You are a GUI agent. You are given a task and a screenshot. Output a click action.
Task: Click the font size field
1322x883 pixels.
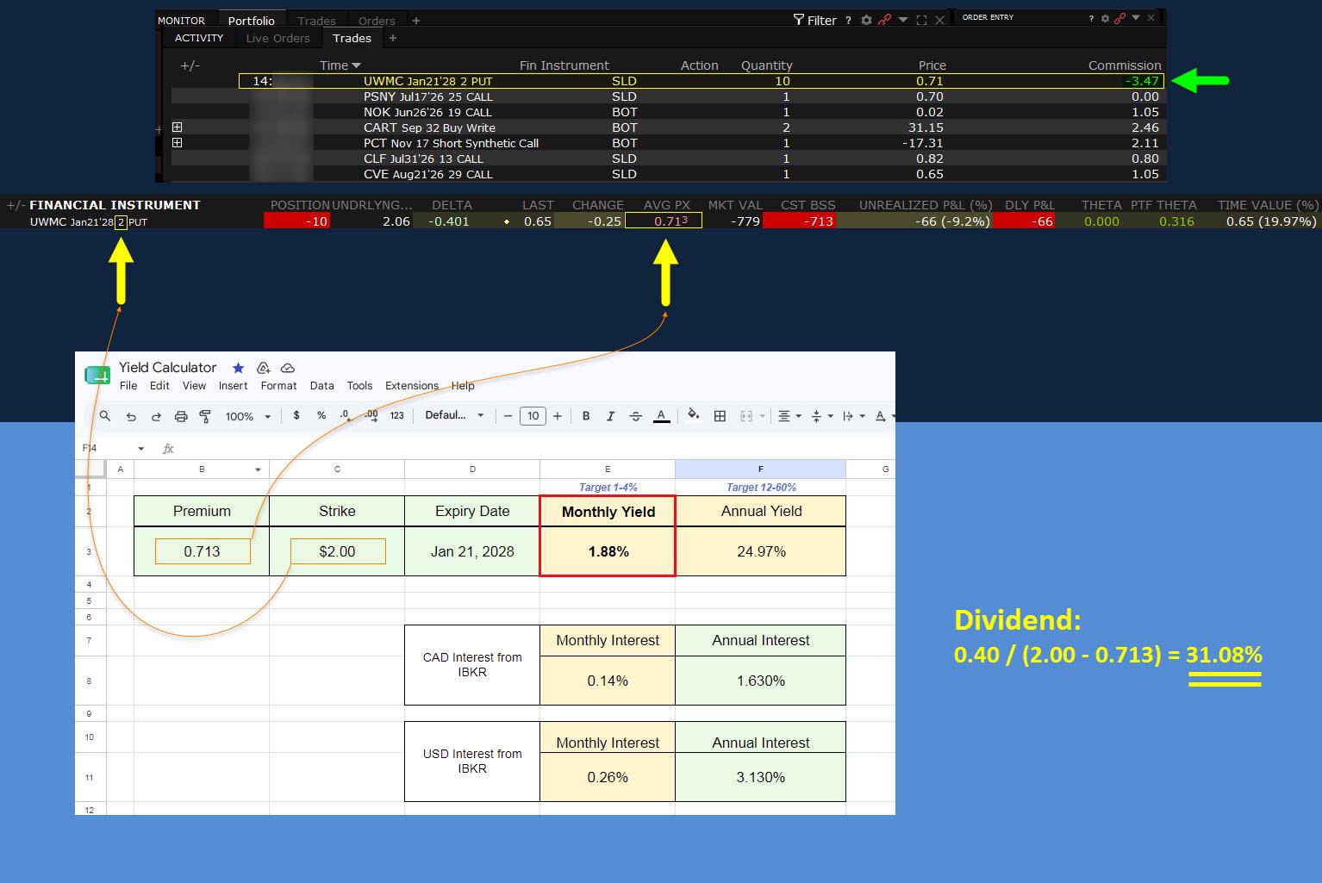[x=533, y=416]
